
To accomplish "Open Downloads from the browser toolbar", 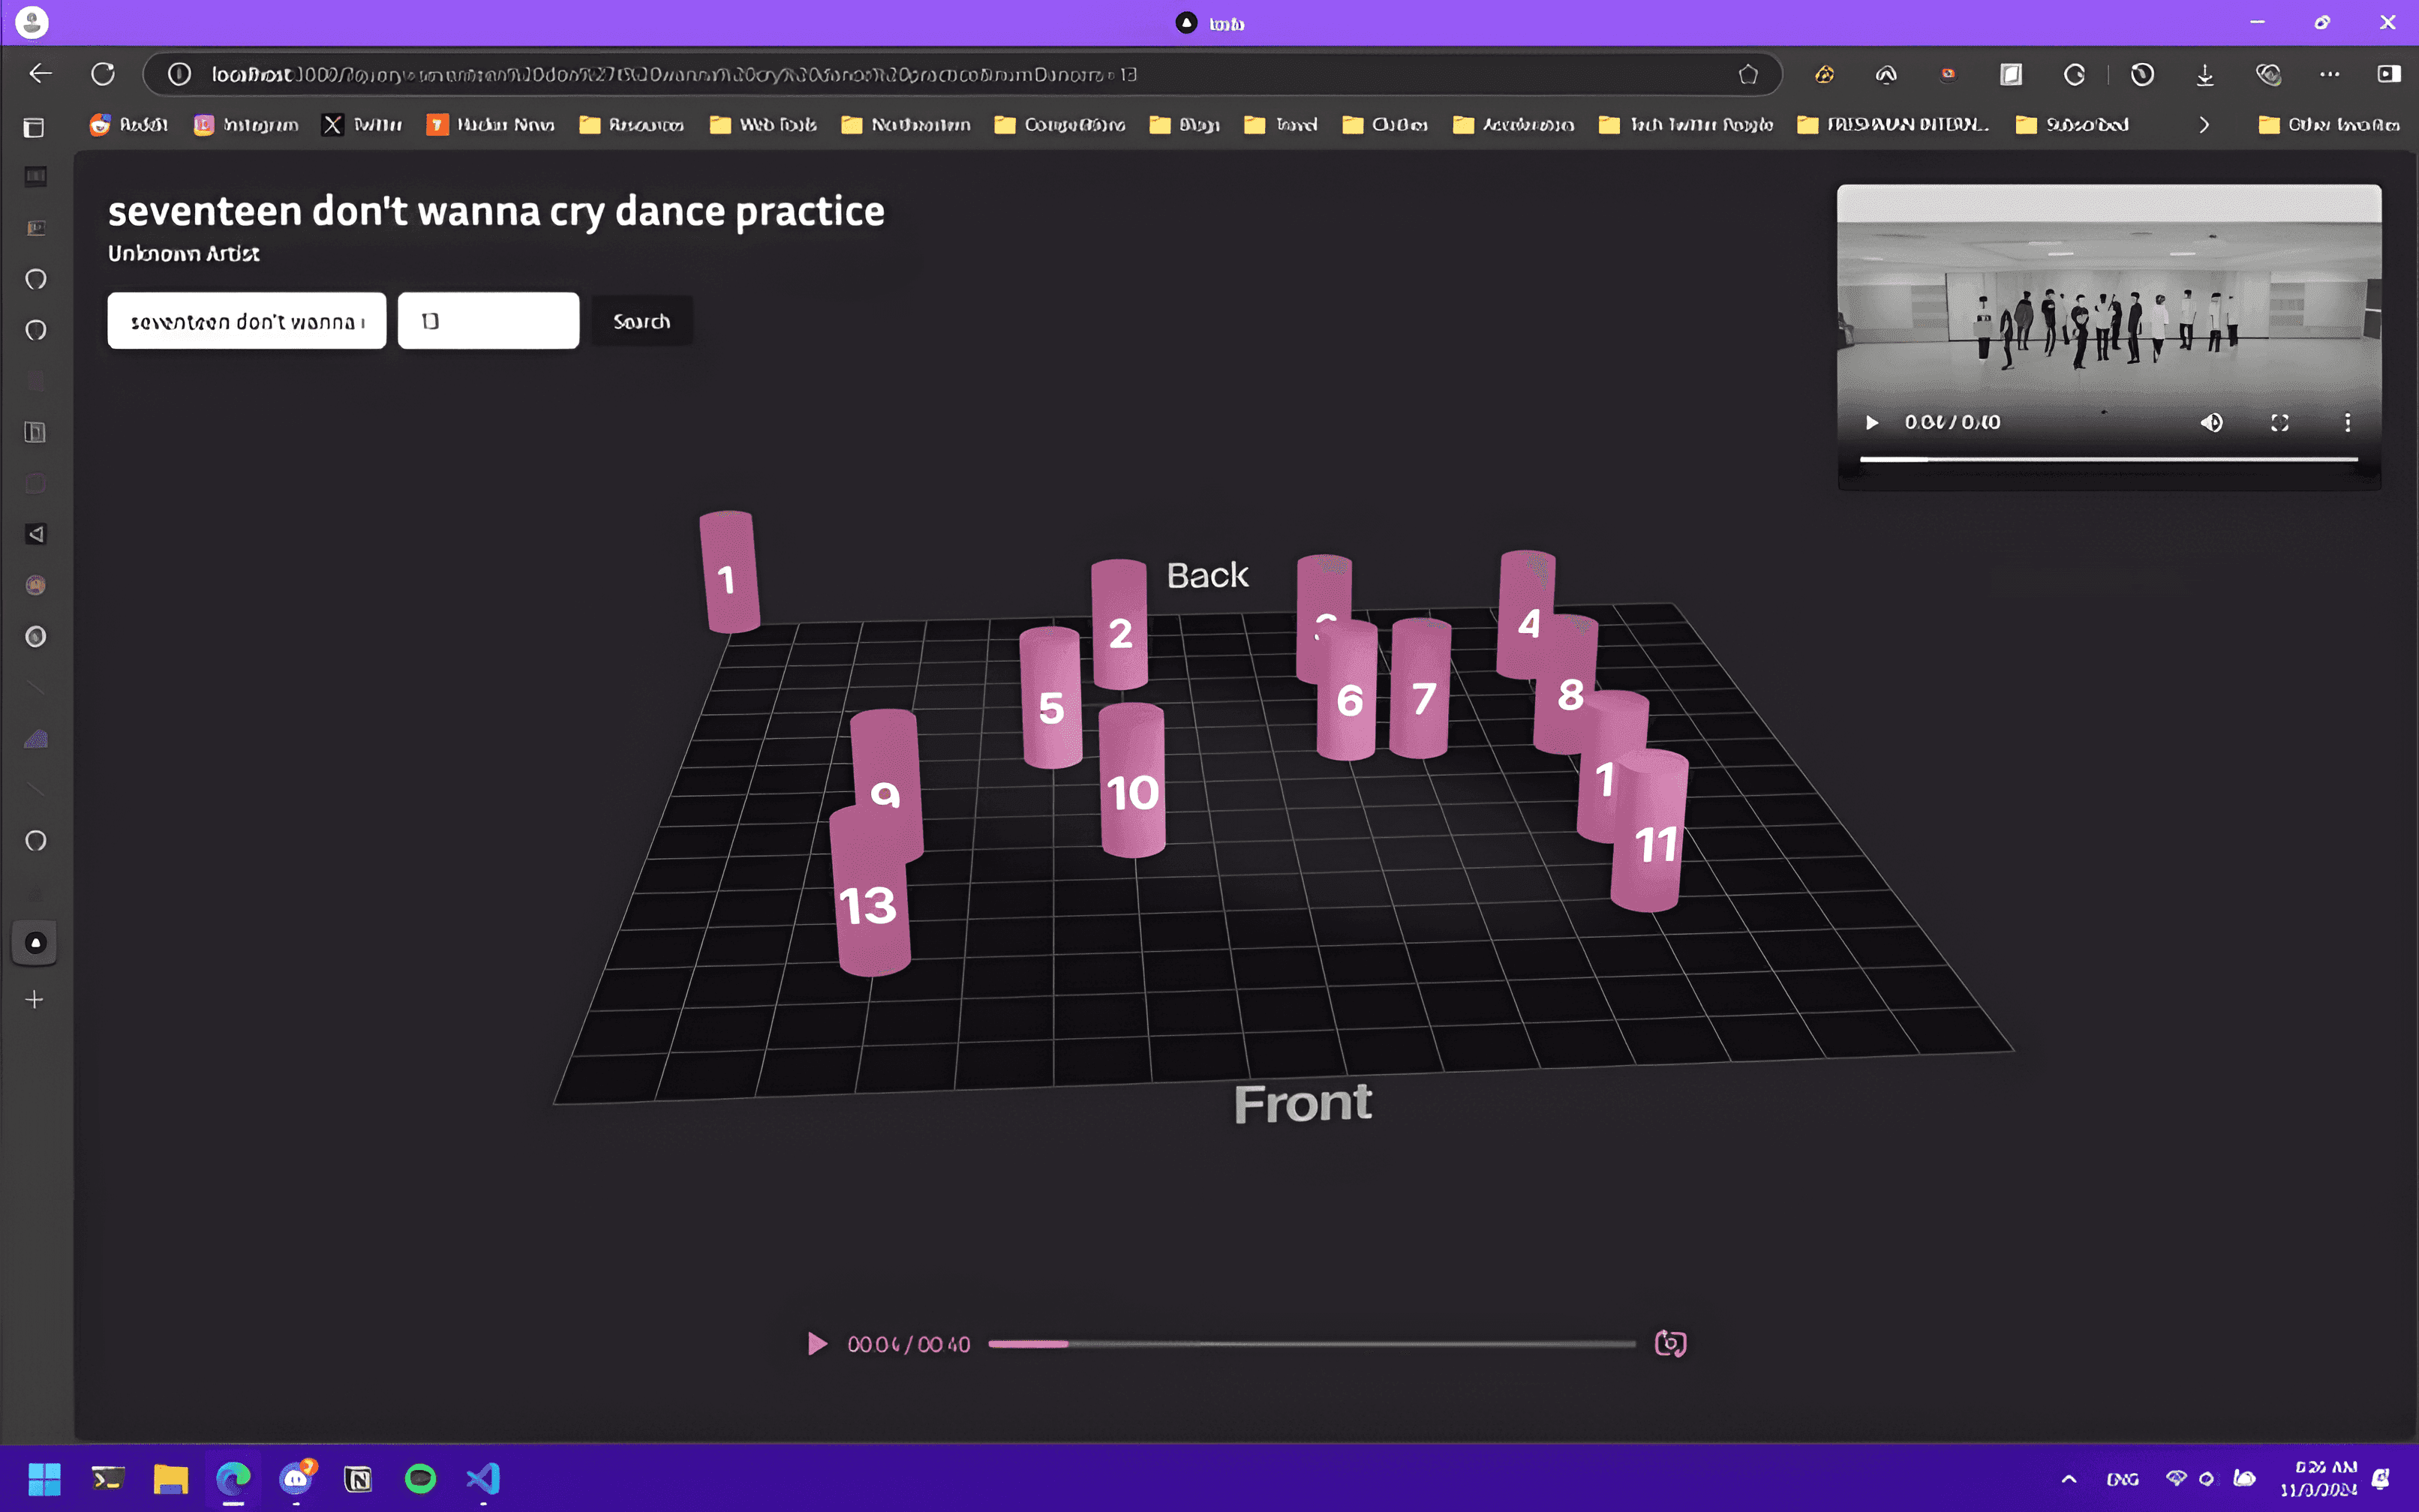I will click(2204, 74).
